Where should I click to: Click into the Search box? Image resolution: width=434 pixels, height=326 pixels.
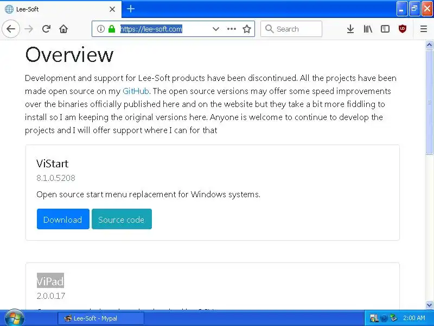pyautogui.click(x=291, y=29)
